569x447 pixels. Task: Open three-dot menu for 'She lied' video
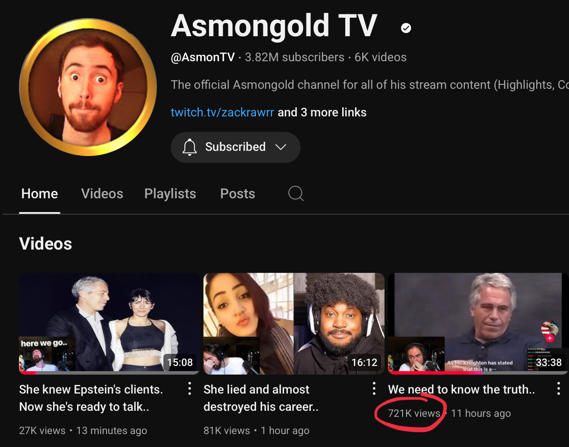point(374,388)
